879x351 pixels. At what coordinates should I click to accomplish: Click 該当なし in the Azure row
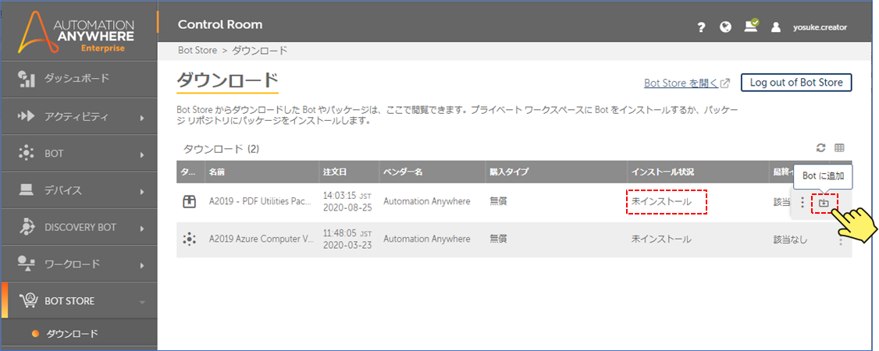[x=791, y=239]
